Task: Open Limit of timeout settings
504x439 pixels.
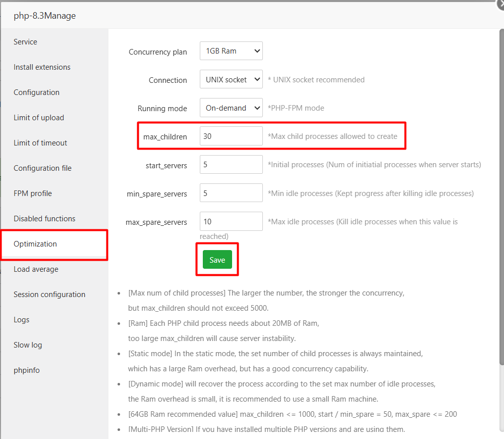Action: (40, 143)
